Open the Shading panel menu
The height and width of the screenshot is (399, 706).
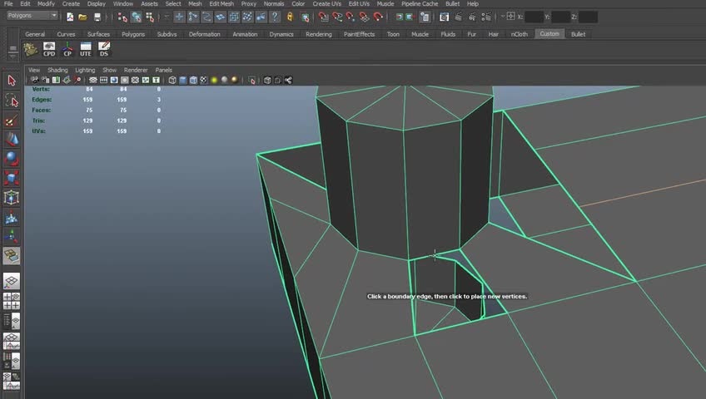tap(57, 70)
